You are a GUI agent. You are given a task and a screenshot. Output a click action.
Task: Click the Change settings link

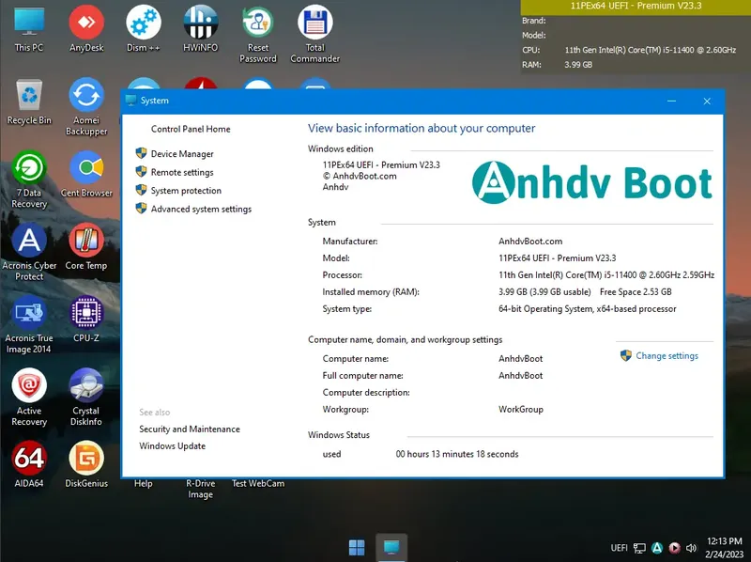tap(667, 355)
